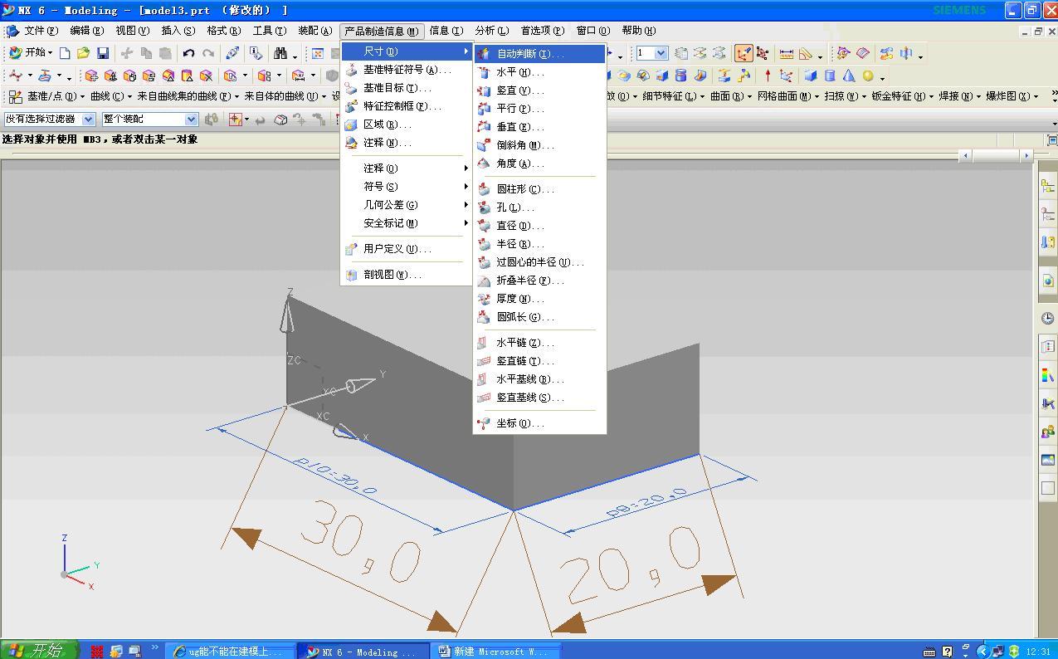Expand the 注释(O) submenu
This screenshot has width=1058, height=659.
tap(407, 168)
